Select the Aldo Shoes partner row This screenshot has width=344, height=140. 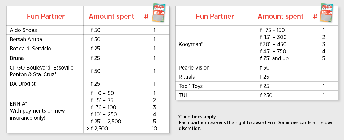click(x=23, y=30)
